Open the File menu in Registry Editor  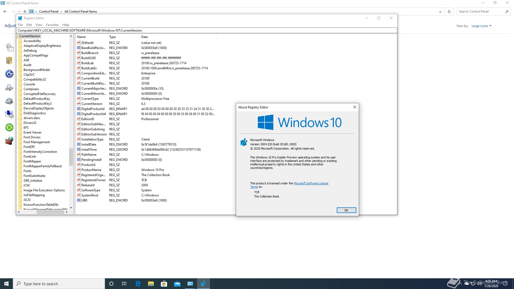click(x=20, y=25)
